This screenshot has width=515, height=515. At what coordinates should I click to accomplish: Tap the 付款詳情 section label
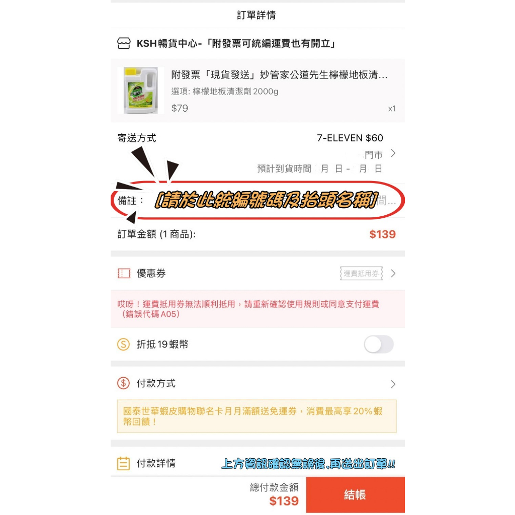tap(156, 463)
